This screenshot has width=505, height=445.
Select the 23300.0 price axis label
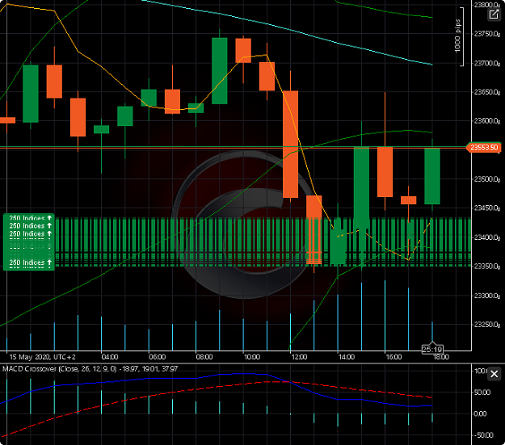click(x=487, y=296)
